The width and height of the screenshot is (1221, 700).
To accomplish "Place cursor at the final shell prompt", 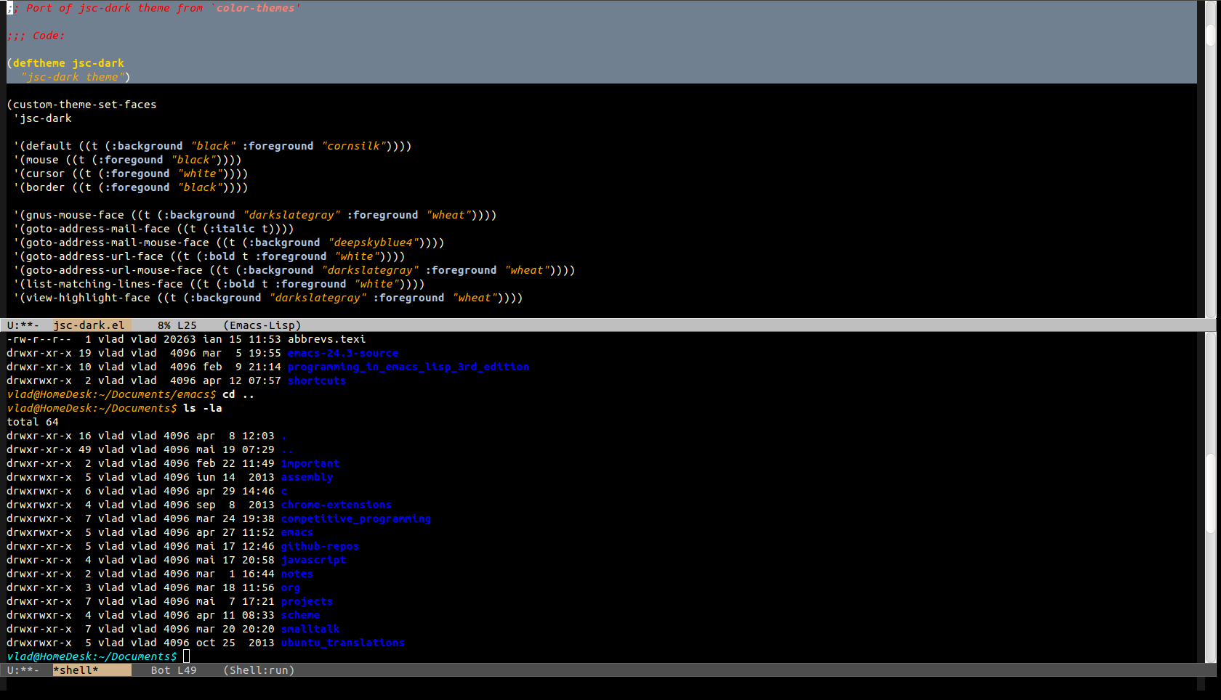I will pyautogui.click(x=186, y=656).
